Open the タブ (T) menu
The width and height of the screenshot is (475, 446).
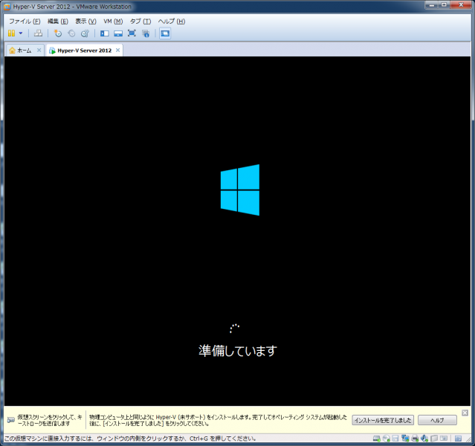pyautogui.click(x=140, y=22)
